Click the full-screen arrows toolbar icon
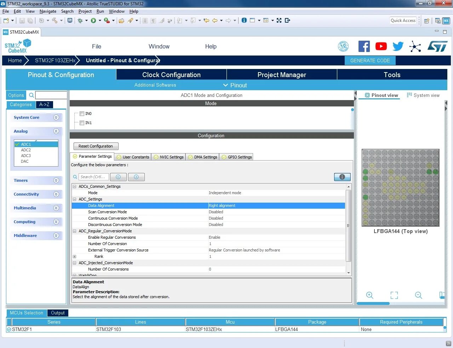Image resolution: width=453 pixels, height=348 pixels. [279, 20]
